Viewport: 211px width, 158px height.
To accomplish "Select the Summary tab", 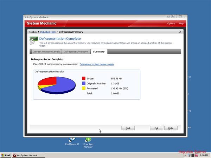I will pyautogui.click(x=99, y=52).
